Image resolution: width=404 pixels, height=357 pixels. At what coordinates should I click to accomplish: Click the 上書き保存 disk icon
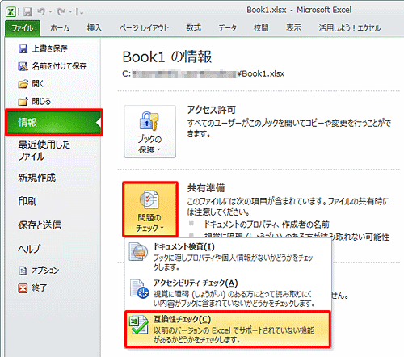23,48
